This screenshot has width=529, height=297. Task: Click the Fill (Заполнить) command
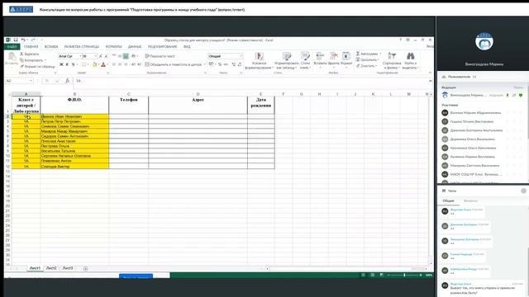click(367, 60)
